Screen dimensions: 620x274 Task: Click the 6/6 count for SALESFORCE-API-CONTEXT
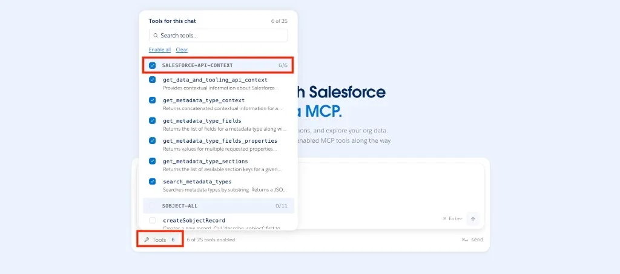coord(283,65)
